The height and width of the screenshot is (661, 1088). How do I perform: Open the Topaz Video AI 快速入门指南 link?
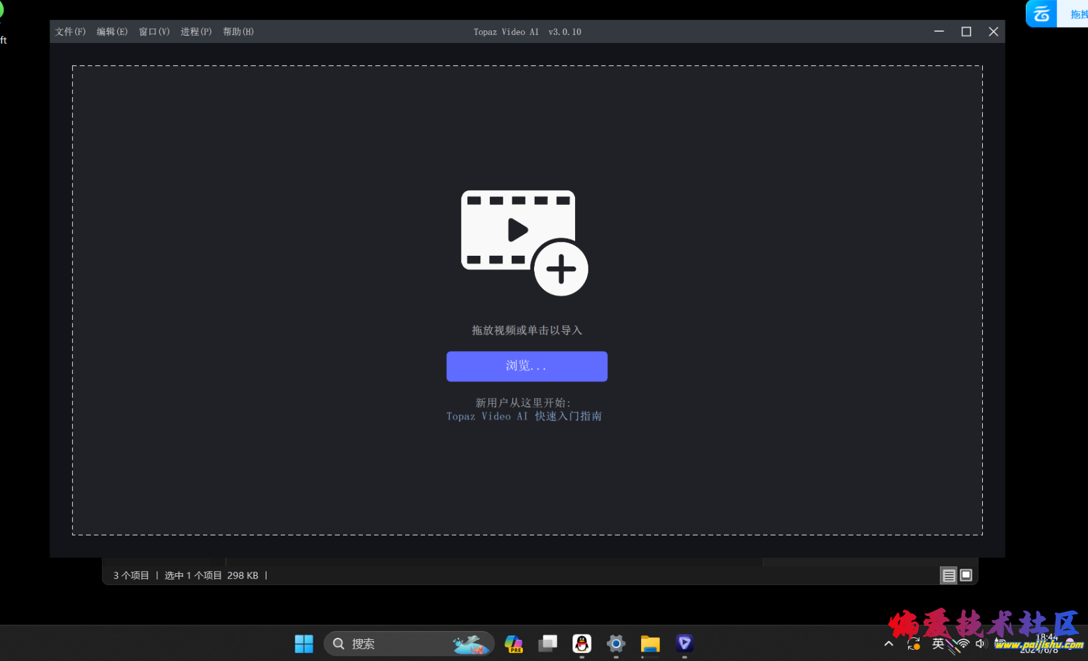coord(524,416)
